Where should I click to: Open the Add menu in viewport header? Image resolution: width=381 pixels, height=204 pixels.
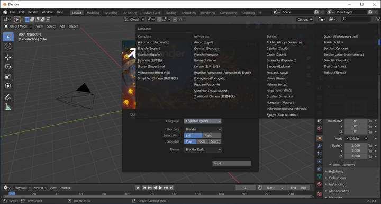62,26
